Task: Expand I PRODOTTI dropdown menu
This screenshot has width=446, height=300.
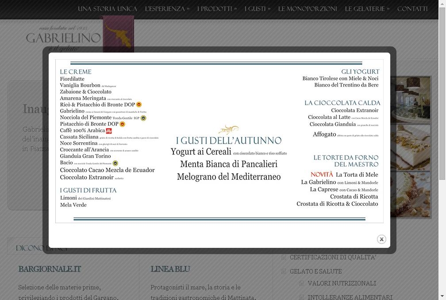Action: (217, 9)
